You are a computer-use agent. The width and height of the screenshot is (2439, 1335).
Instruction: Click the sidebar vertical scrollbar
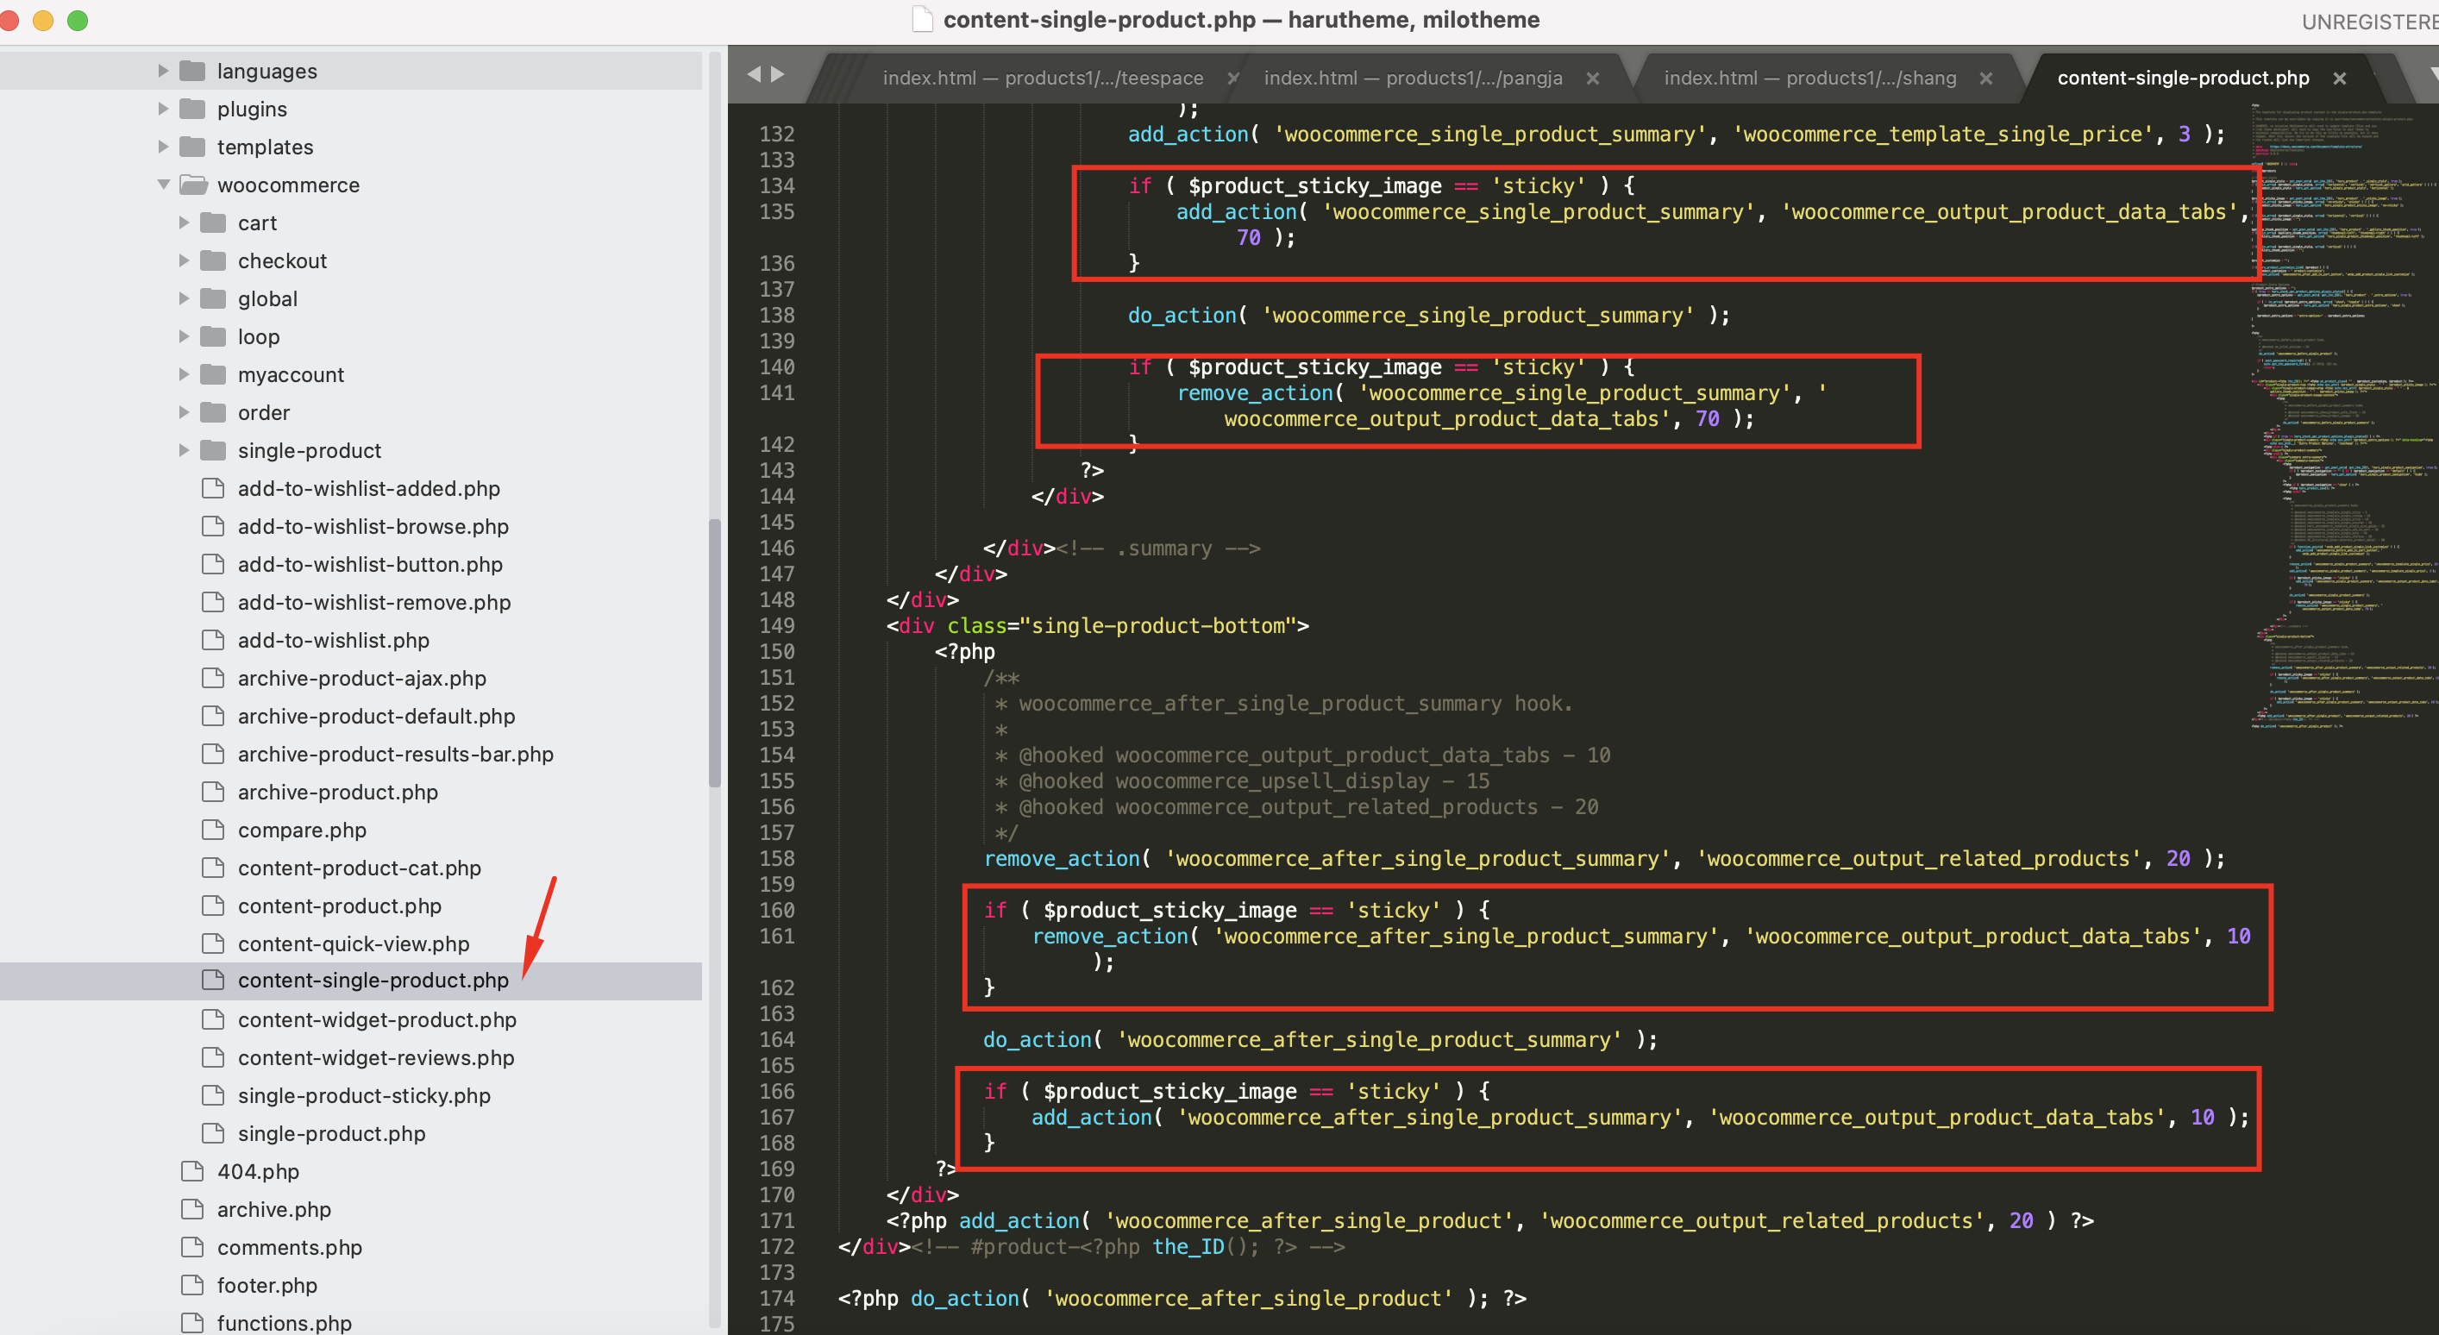[x=715, y=654]
